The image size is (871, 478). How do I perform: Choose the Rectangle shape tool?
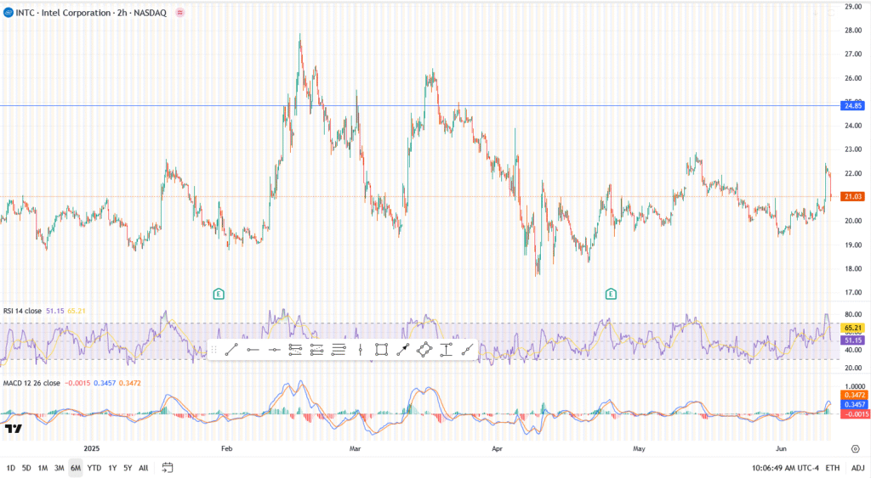pyautogui.click(x=382, y=350)
